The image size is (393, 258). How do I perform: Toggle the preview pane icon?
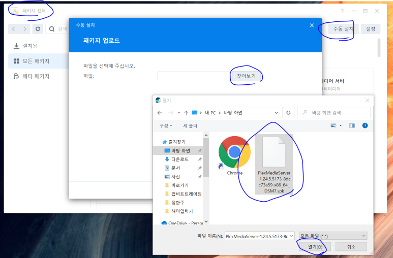point(352,125)
